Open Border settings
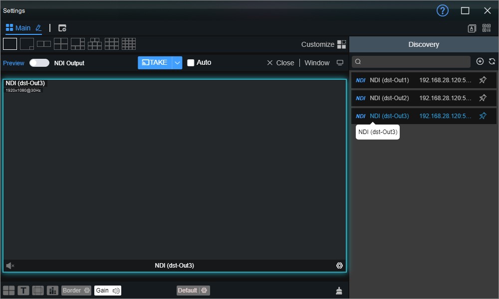The height and width of the screenshot is (299, 499). (76, 291)
